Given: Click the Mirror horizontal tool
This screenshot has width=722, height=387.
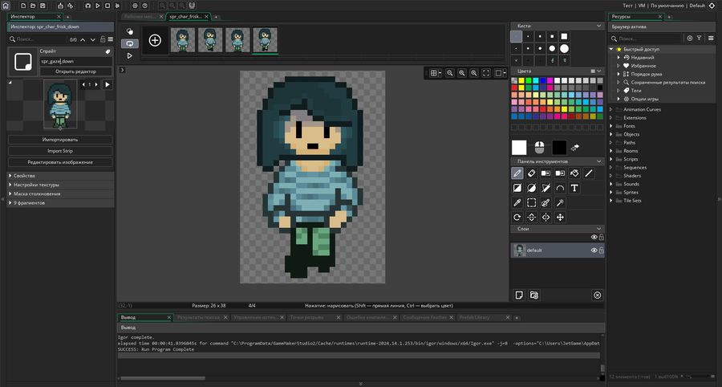Looking at the screenshot, I should click(x=546, y=218).
